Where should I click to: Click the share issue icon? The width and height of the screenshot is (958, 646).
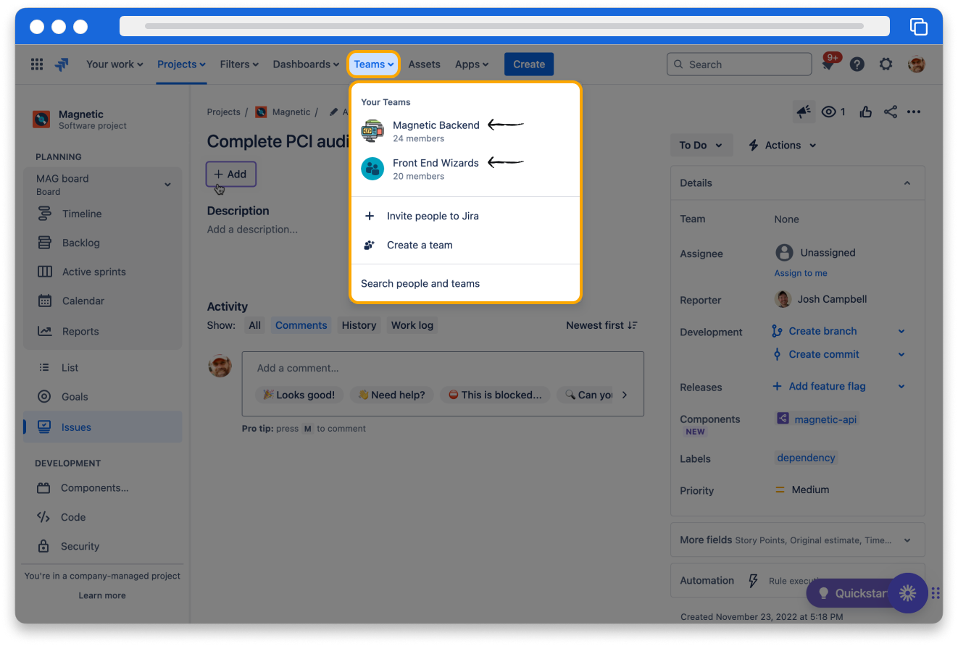891,112
